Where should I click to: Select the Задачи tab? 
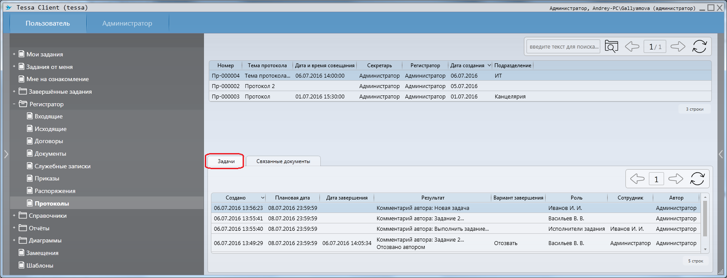(226, 161)
